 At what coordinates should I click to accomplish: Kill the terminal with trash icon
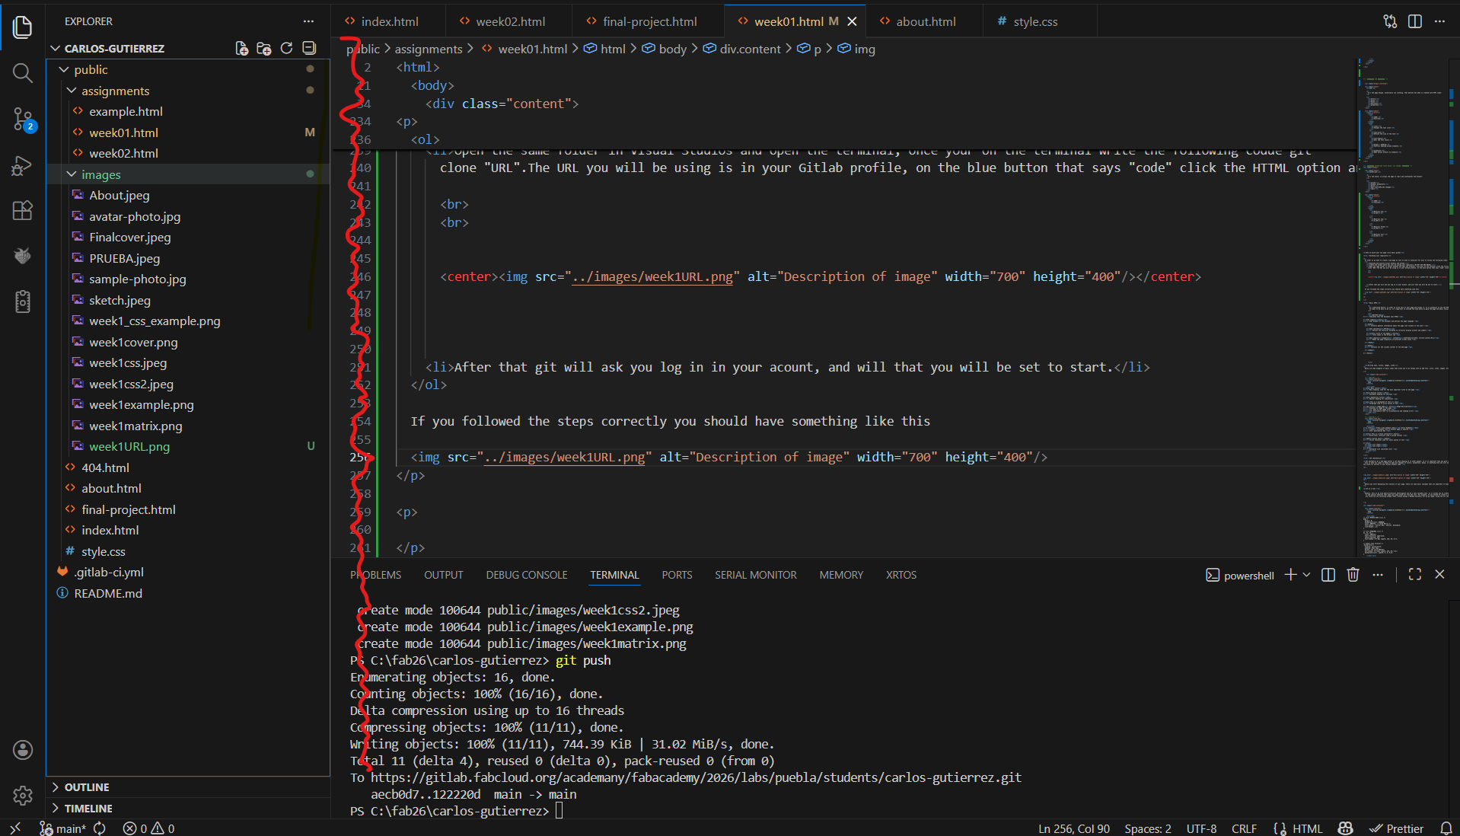(x=1353, y=575)
